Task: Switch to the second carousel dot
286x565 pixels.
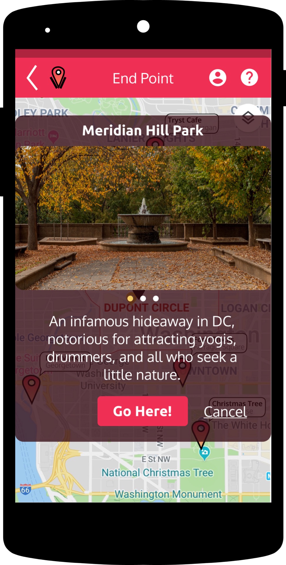Action: (x=143, y=298)
